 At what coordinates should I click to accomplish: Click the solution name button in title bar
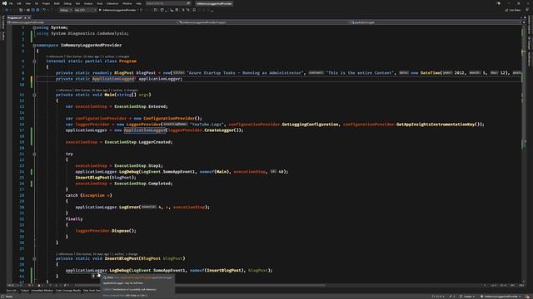pyautogui.click(x=214, y=3)
